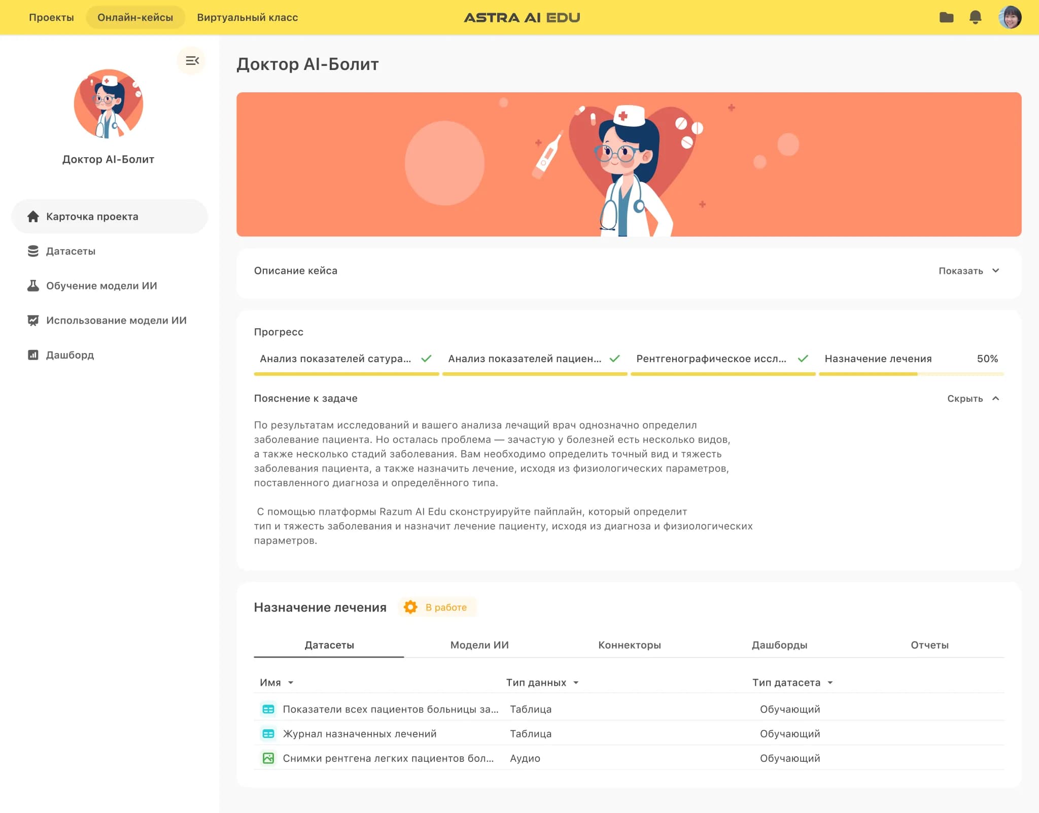This screenshot has width=1039, height=813.
Task: Open Тип данных column sort dropdown
Action: [x=576, y=683]
